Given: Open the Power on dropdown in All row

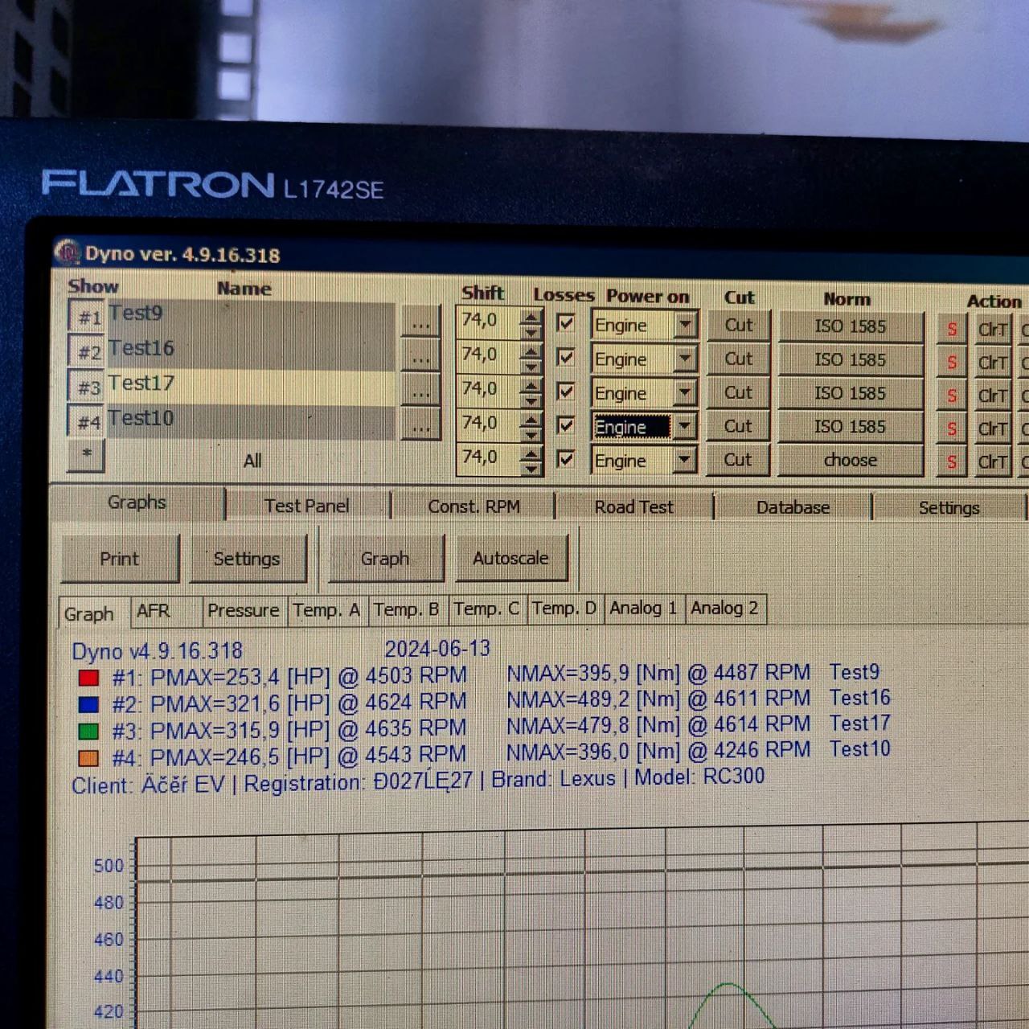Looking at the screenshot, I should 685,460.
